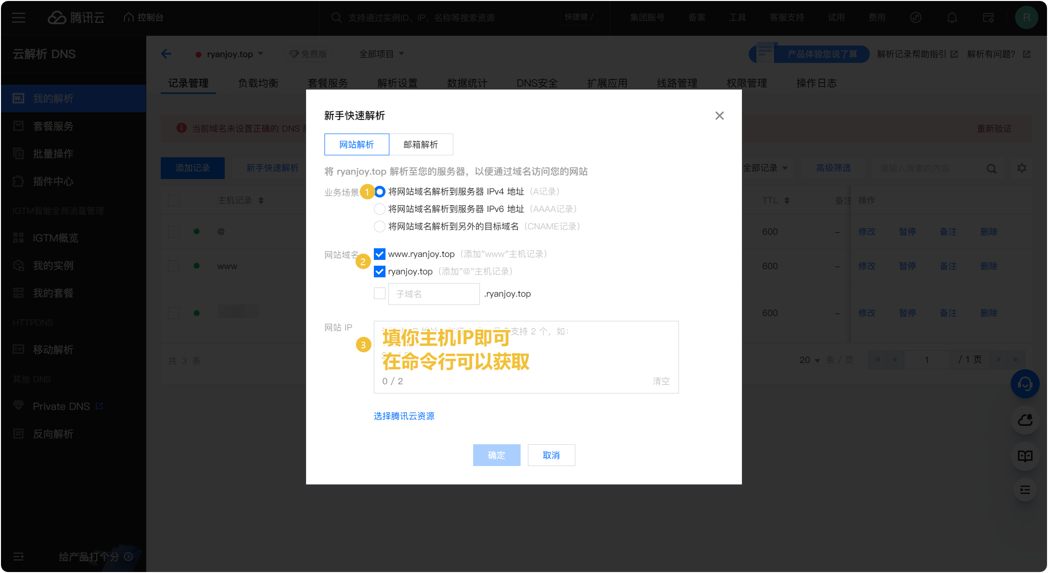
Task: Open the notification bell in the top bar
Action: [951, 17]
